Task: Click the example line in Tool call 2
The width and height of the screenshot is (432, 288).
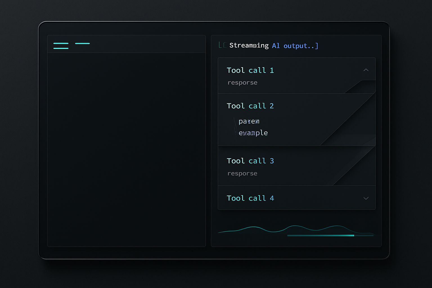Action: click(x=253, y=133)
